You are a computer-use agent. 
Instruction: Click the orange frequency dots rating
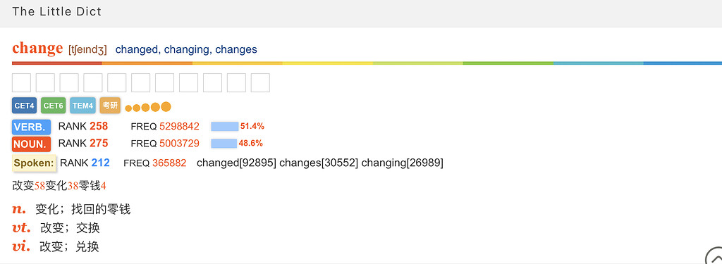point(148,107)
